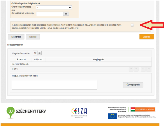Click the Megjegyzés column header
This screenshot has width=167, height=126.
point(99,59)
